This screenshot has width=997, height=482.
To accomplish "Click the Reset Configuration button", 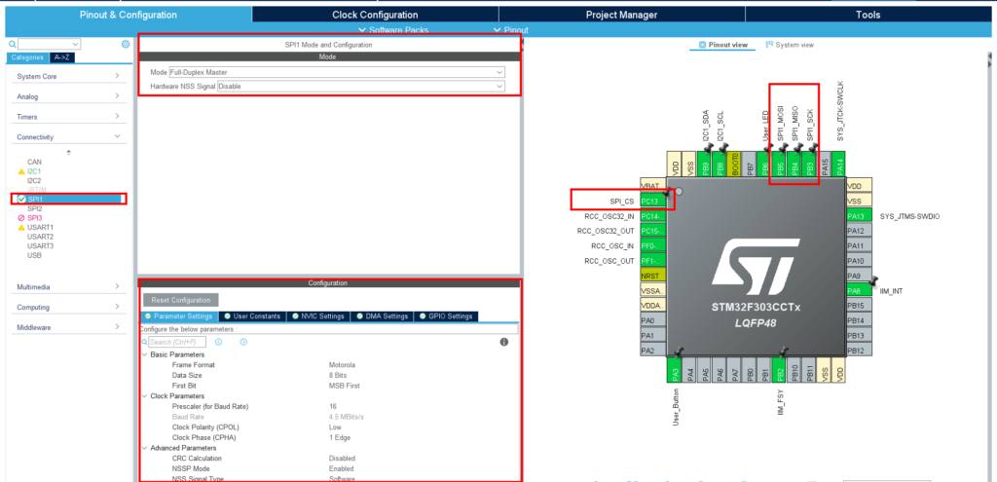I will coord(181,300).
